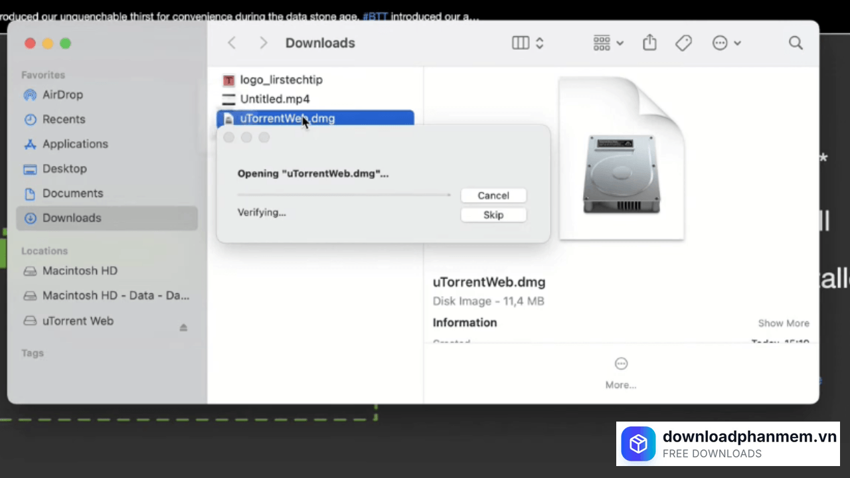The width and height of the screenshot is (850, 478).
Task: Cancel opening uTorrentWeb.dmg
Action: pos(493,196)
